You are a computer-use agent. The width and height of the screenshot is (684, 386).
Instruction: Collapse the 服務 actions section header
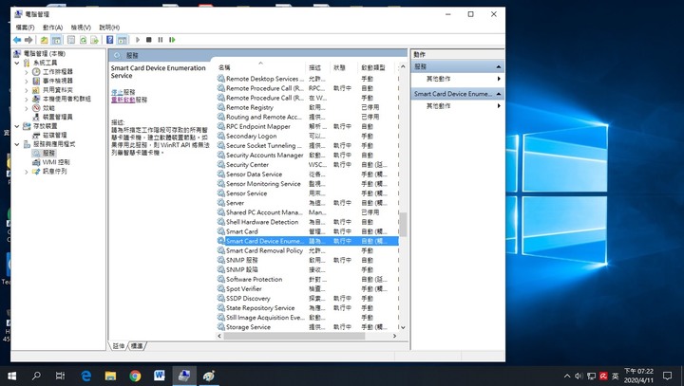458,66
